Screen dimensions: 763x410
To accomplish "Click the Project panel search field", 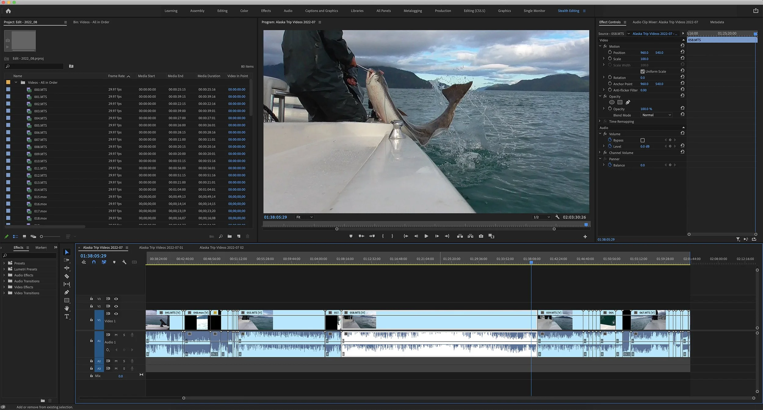I will (35, 66).
